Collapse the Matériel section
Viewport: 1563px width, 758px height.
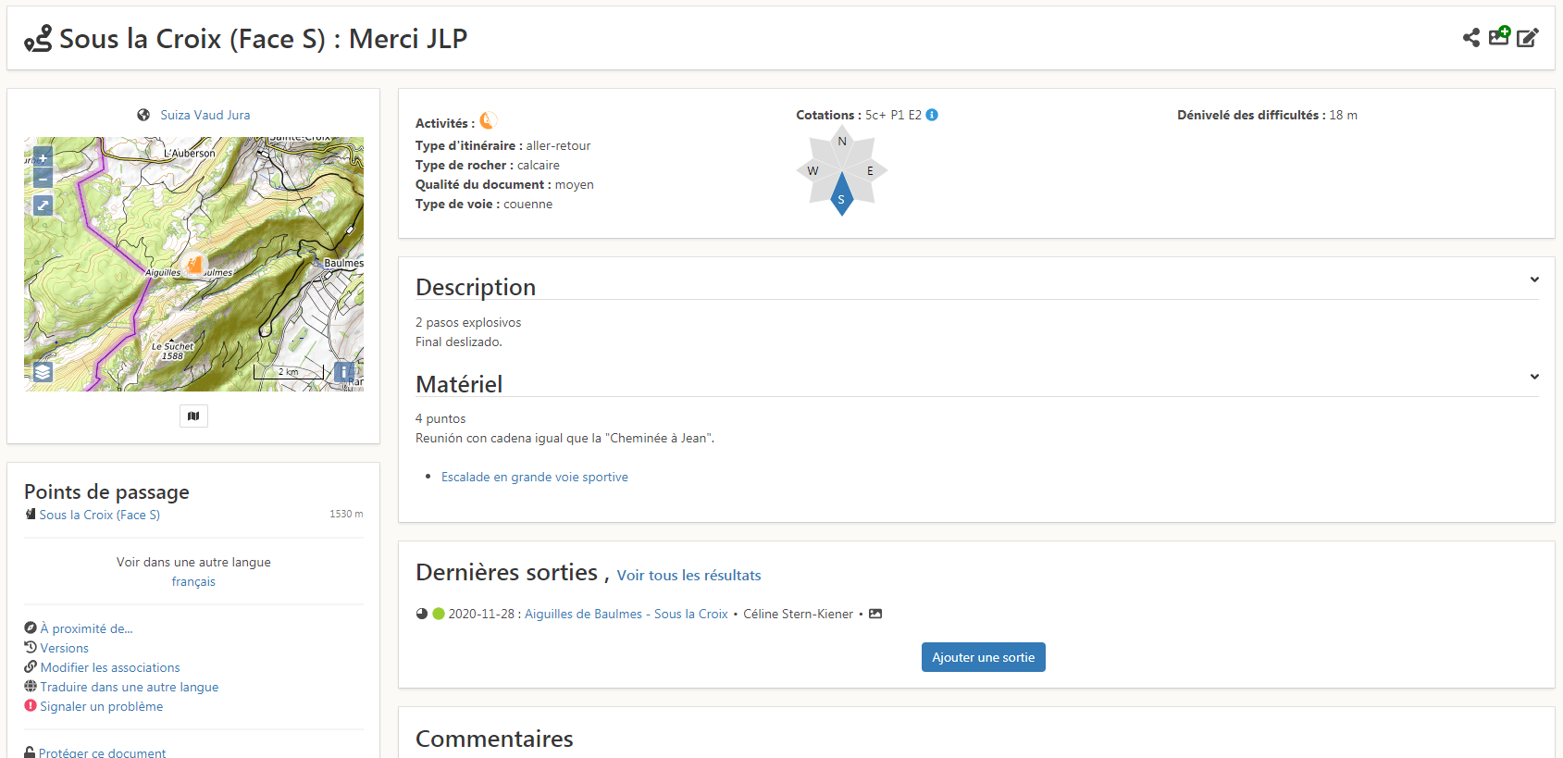pyautogui.click(x=1534, y=377)
